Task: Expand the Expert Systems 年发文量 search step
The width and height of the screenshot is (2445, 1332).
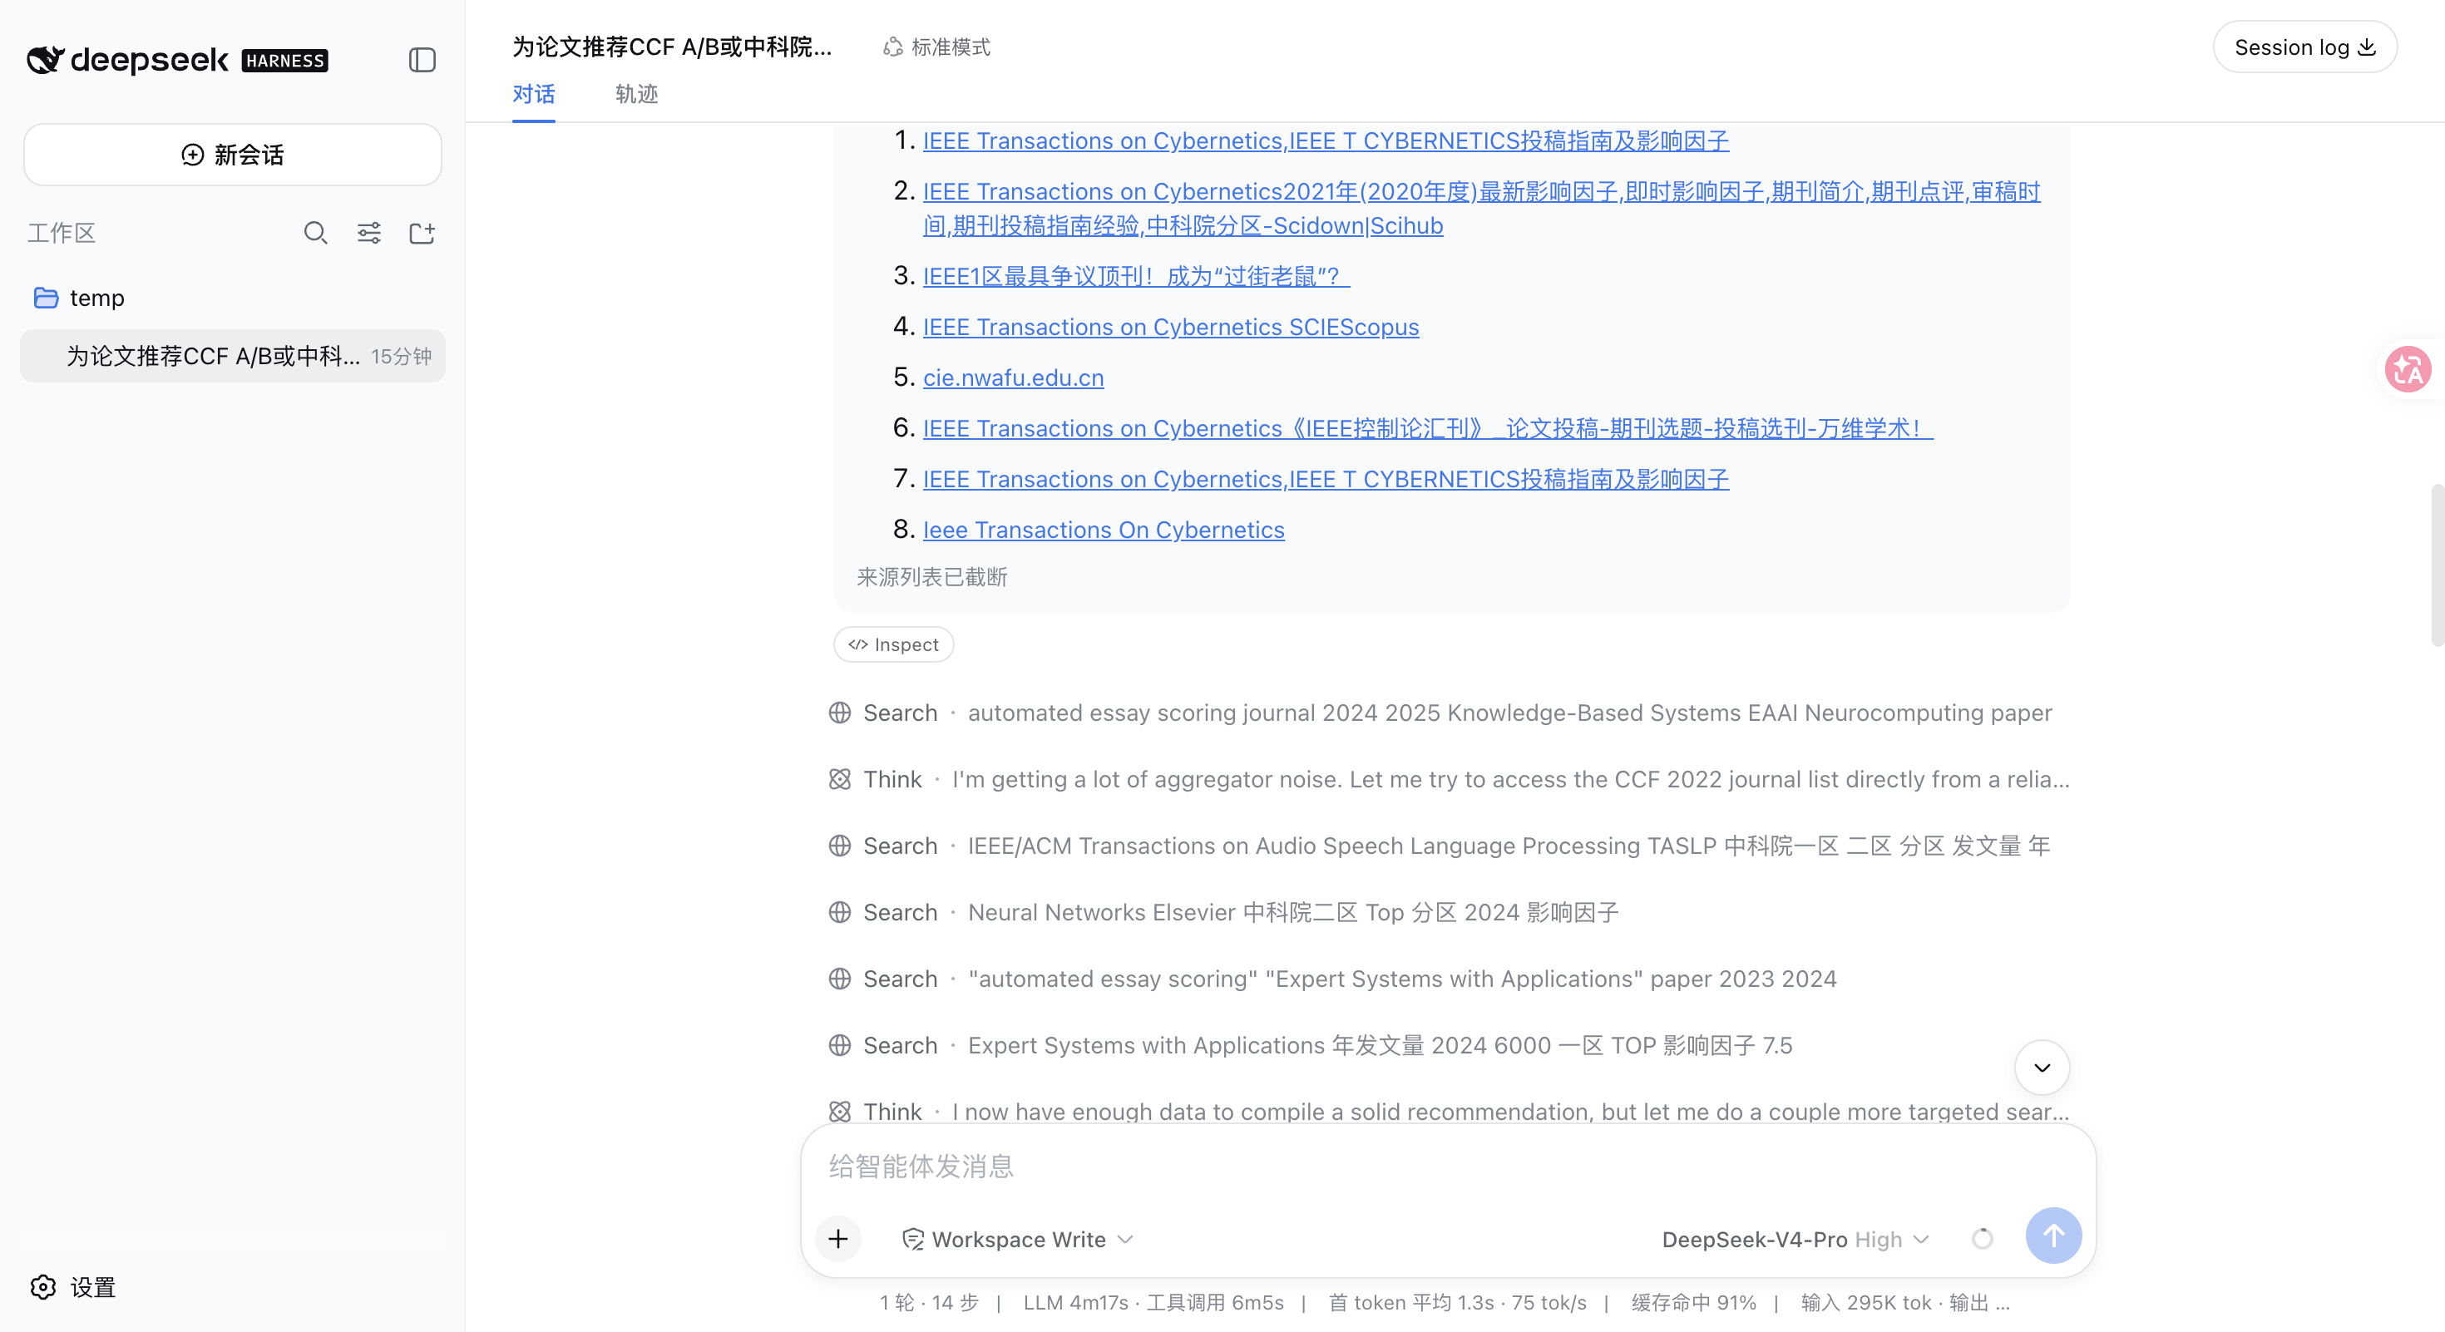Action: click(x=1311, y=1044)
